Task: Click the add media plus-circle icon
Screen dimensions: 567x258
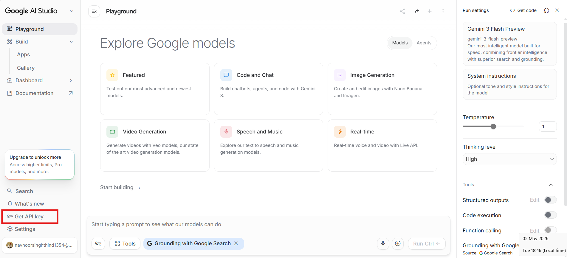Action: 398,243
